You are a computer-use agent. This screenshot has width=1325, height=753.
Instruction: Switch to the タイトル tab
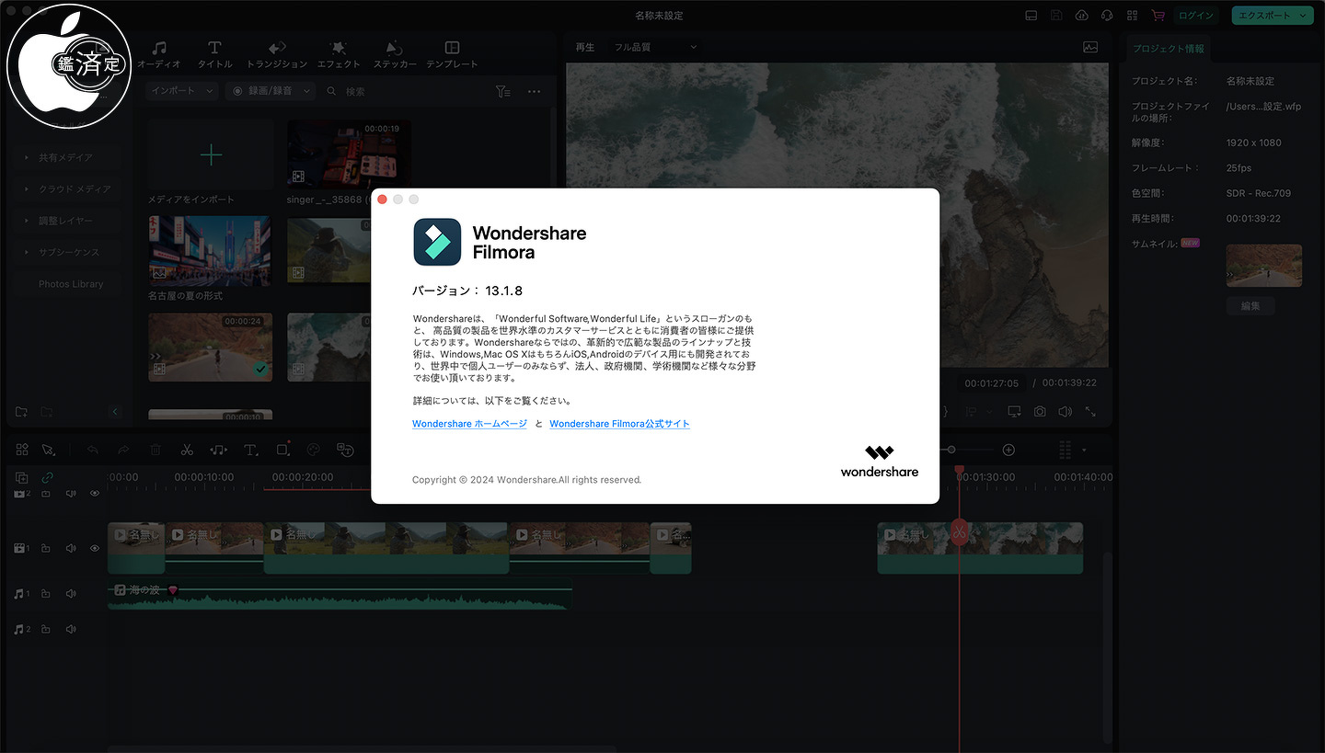214,55
